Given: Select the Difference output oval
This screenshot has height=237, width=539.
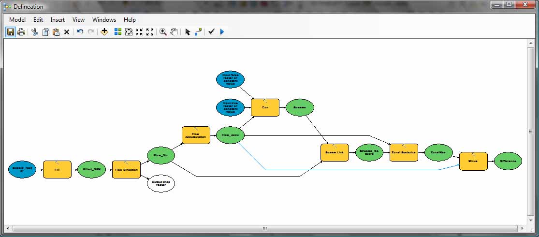Looking at the screenshot, I should (x=508, y=161).
